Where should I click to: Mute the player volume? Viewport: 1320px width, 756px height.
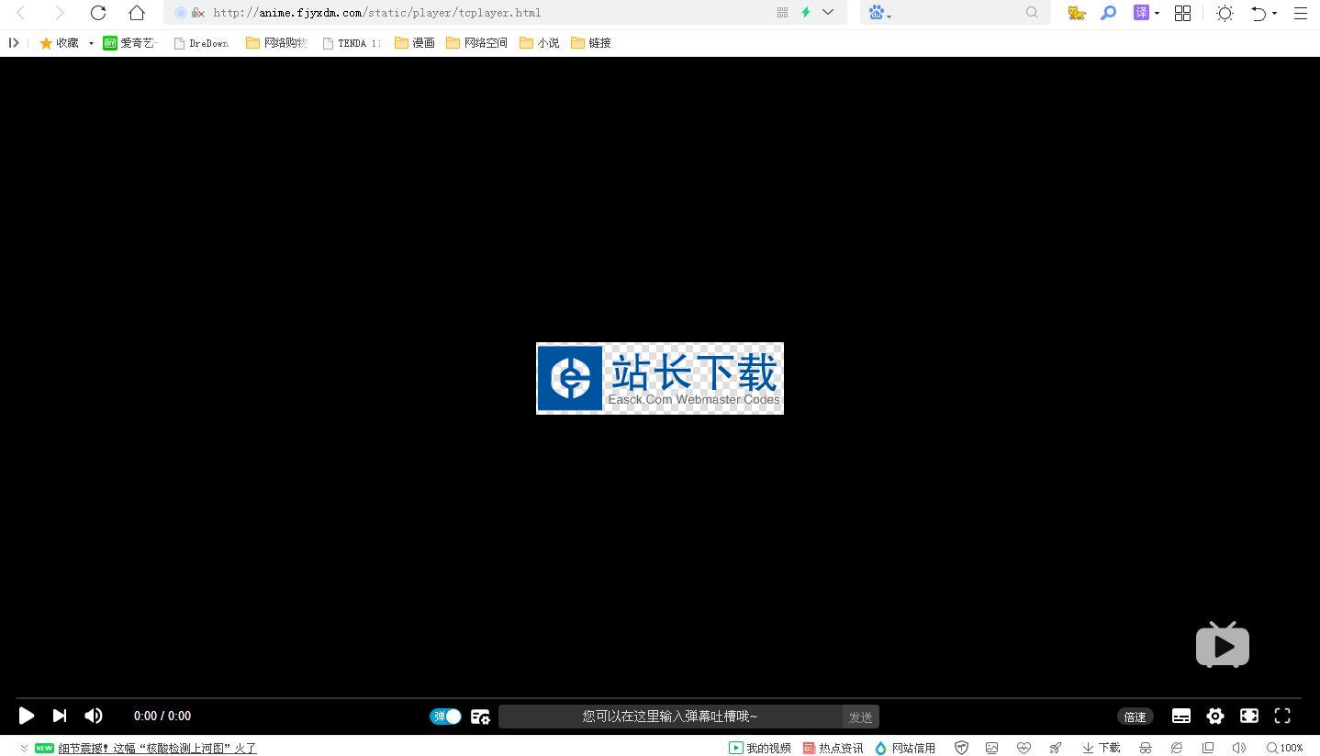(x=94, y=716)
